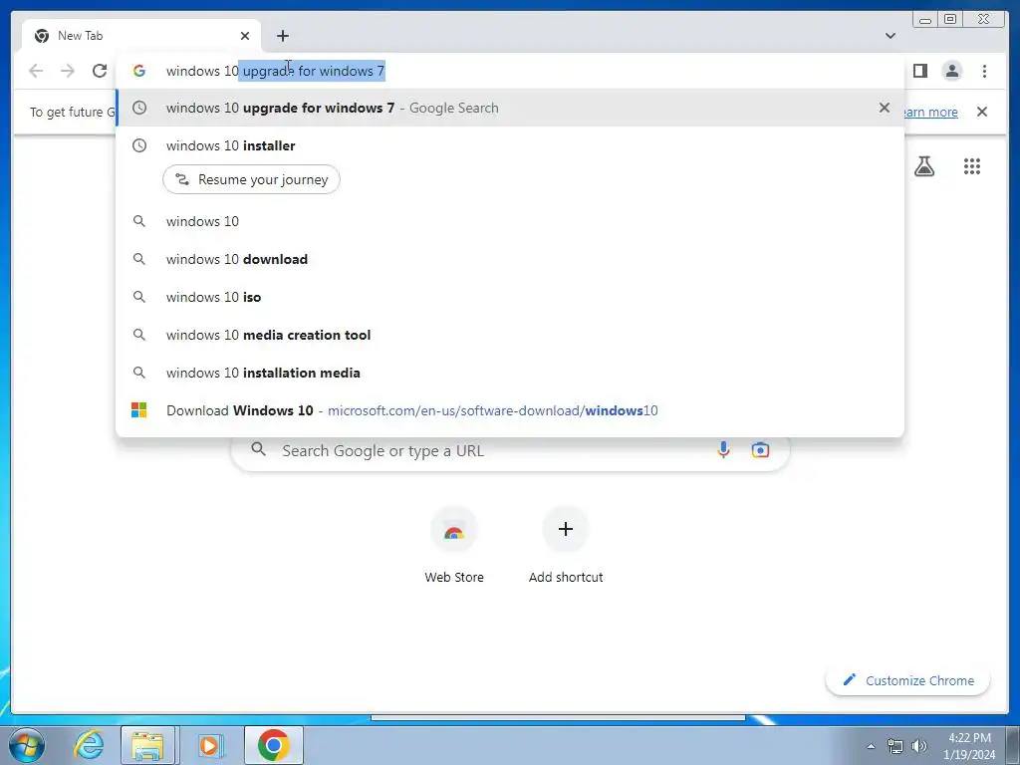Click the network tray icon

click(895, 746)
